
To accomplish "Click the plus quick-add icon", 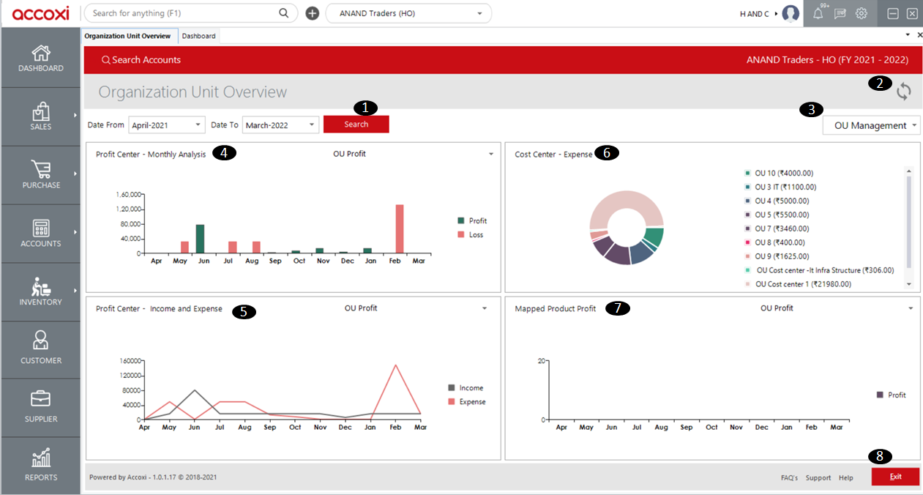I will (312, 13).
